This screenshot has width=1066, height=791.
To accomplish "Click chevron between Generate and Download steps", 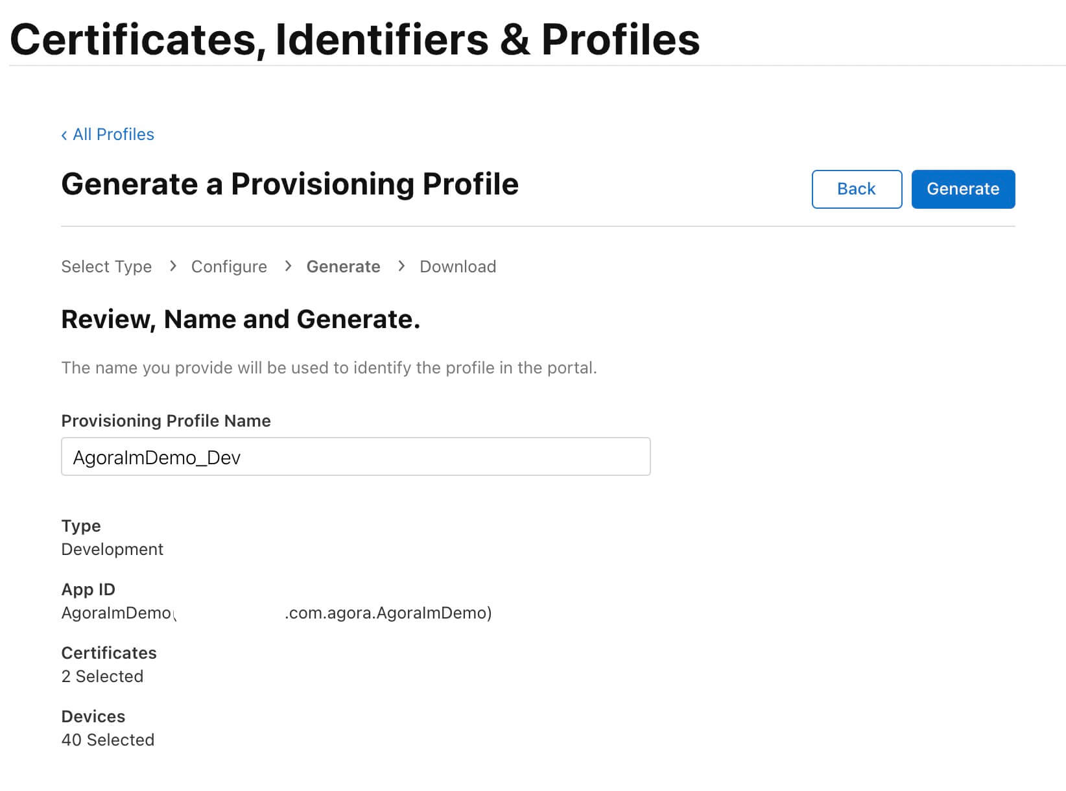I will (401, 266).
